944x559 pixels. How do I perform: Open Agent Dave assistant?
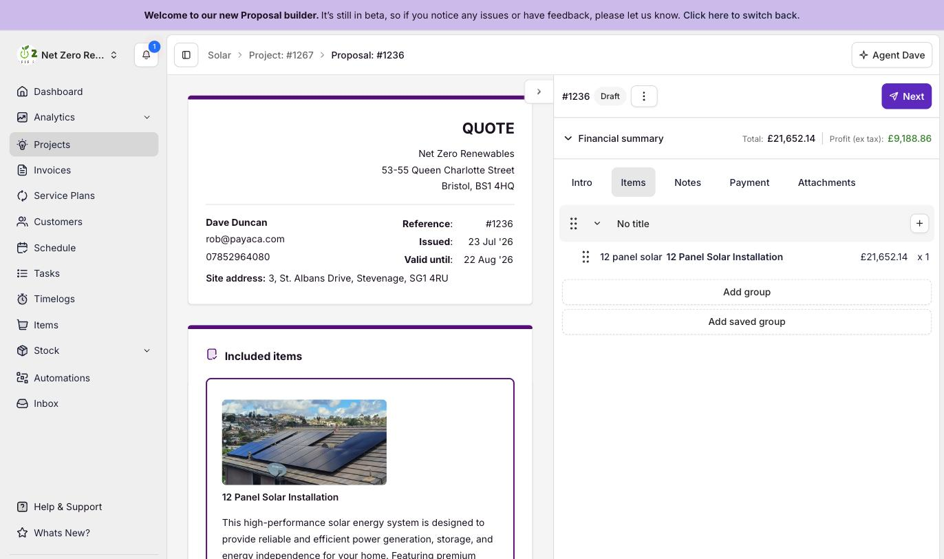tap(892, 55)
